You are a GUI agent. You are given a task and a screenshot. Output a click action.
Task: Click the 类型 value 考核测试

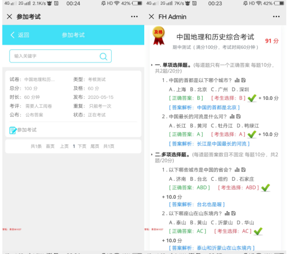click(97, 79)
